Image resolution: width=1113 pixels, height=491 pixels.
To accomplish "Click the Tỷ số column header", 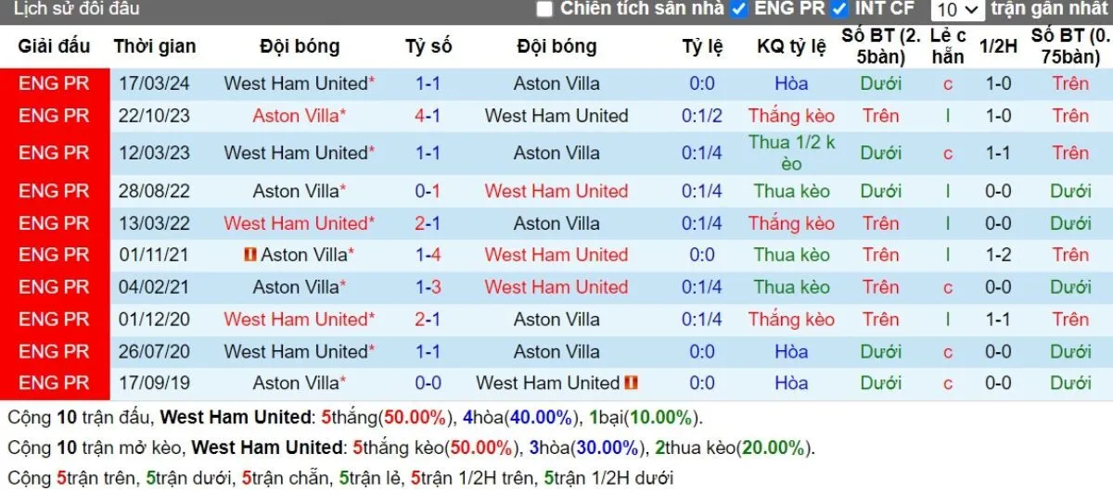I will point(428,46).
